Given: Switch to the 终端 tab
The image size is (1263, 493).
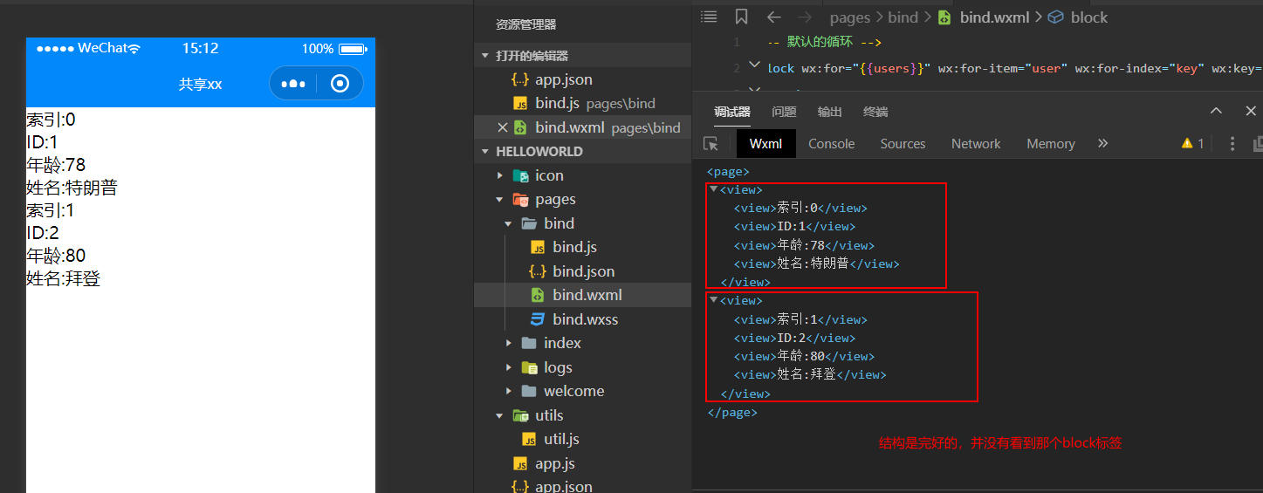Looking at the screenshot, I should pyautogui.click(x=875, y=112).
